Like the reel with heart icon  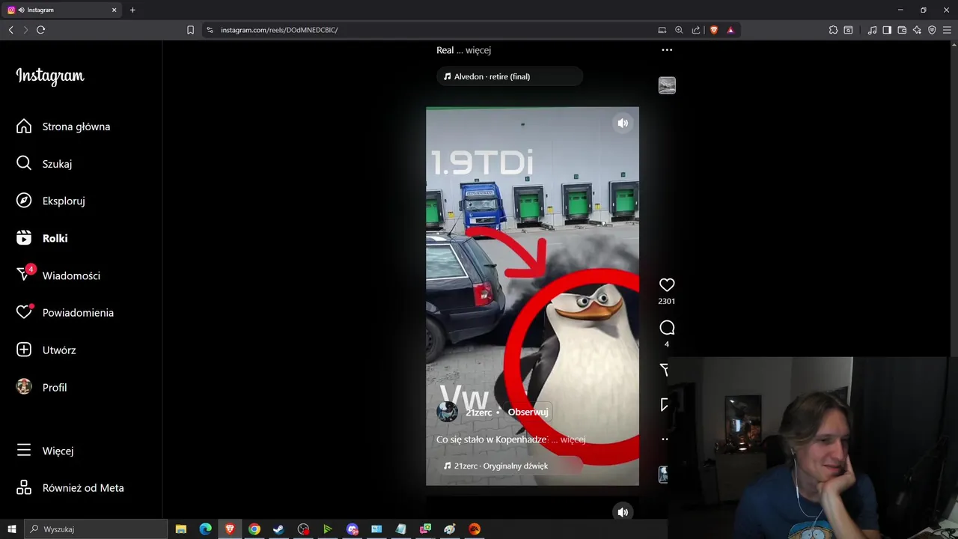coord(667,284)
